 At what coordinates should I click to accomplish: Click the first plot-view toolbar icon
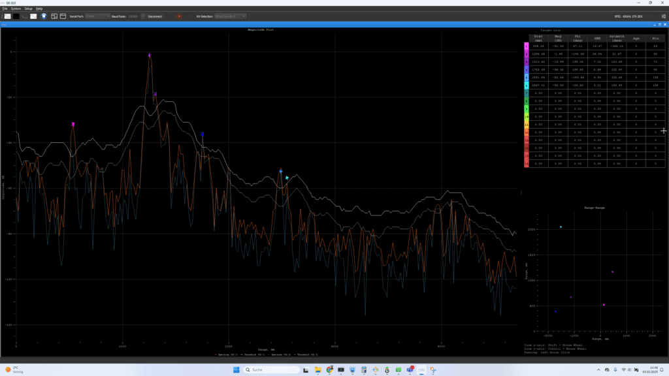[8, 16]
